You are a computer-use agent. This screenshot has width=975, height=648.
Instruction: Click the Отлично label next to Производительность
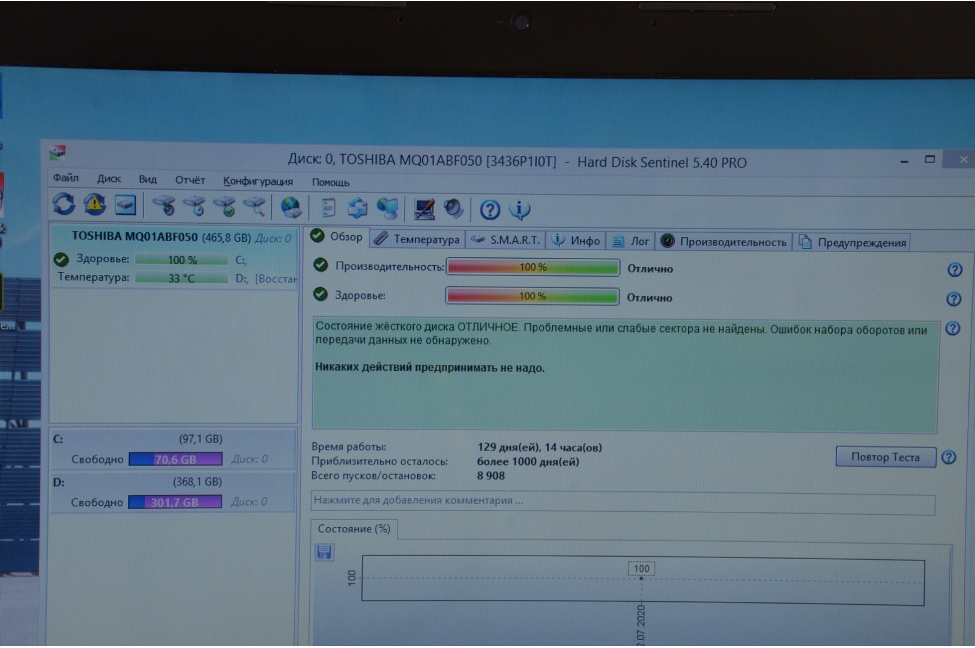coord(650,269)
